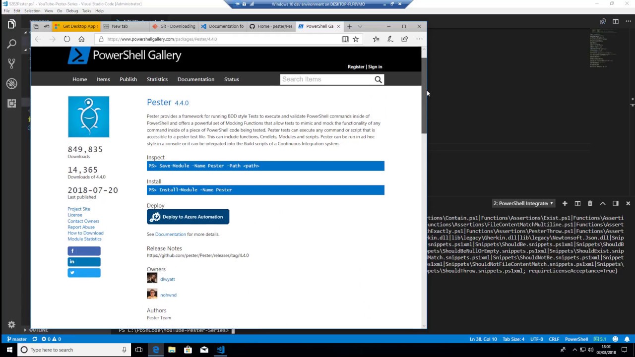Open the VS Code Explorer view
Screen dimensions: 635x357
pos(11,24)
